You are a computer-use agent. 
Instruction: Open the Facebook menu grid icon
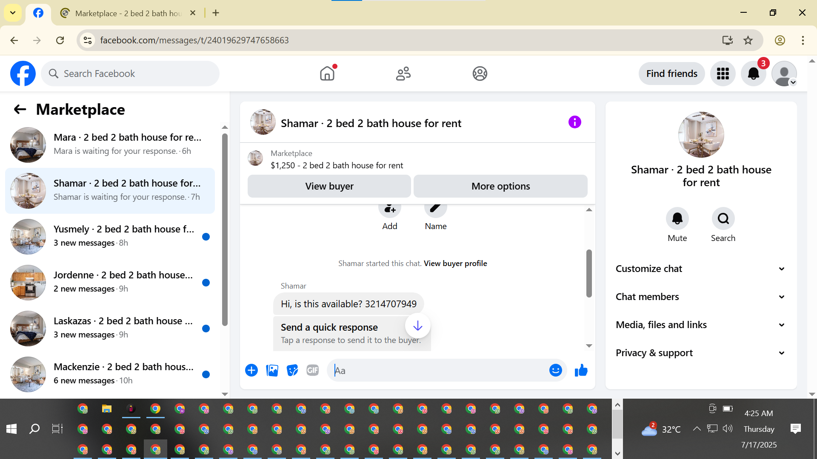tap(723, 74)
